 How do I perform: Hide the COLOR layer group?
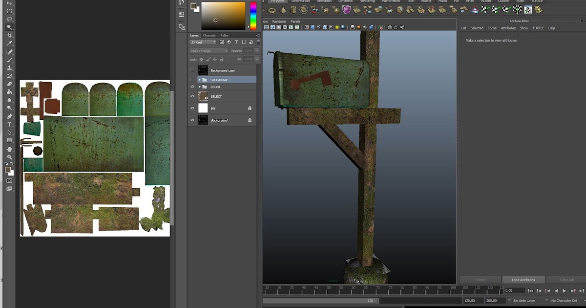pyautogui.click(x=192, y=87)
